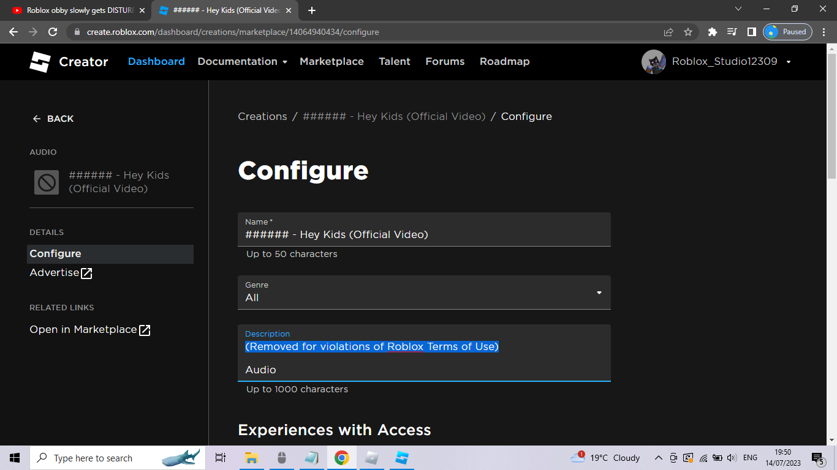
Task: Open the Roadmap nav item
Action: point(505,62)
